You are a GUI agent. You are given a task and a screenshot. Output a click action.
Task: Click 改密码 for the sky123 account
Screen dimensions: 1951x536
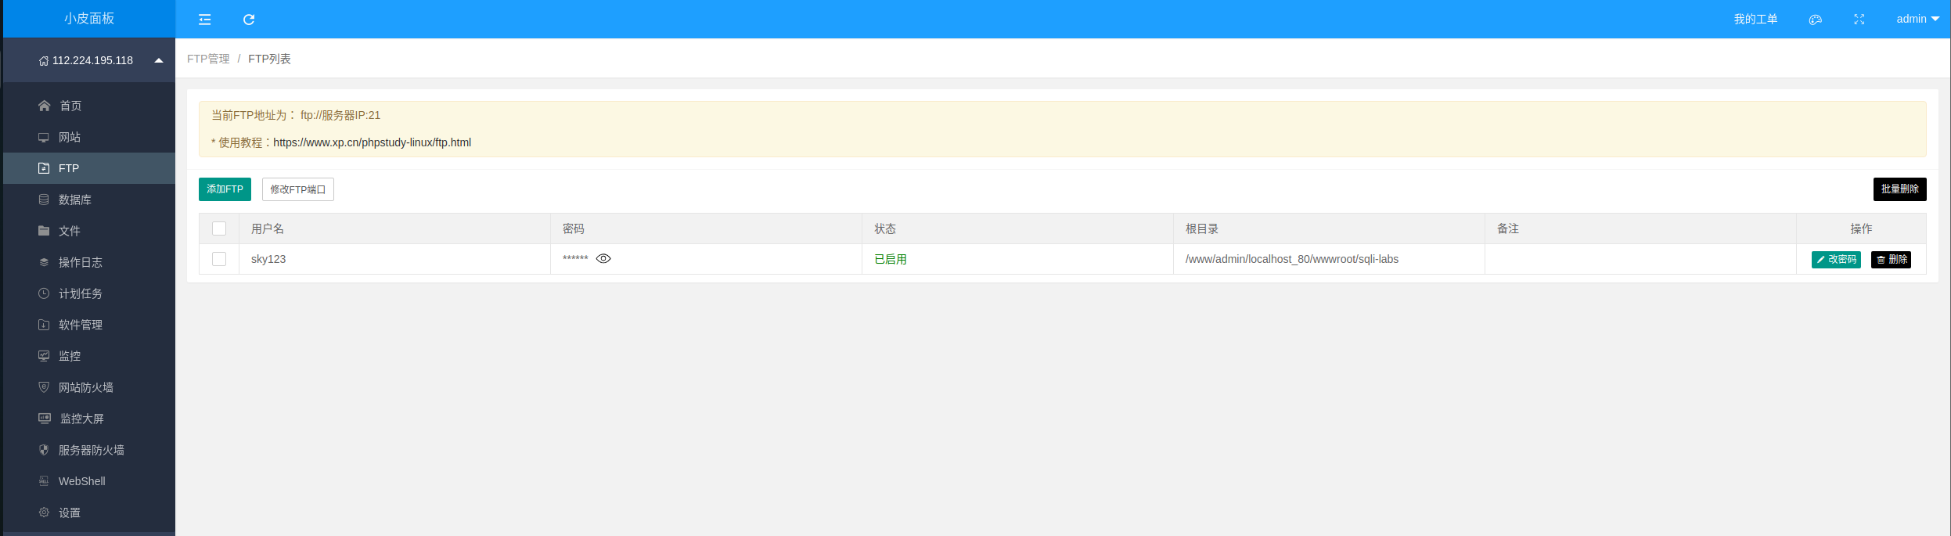point(1835,260)
